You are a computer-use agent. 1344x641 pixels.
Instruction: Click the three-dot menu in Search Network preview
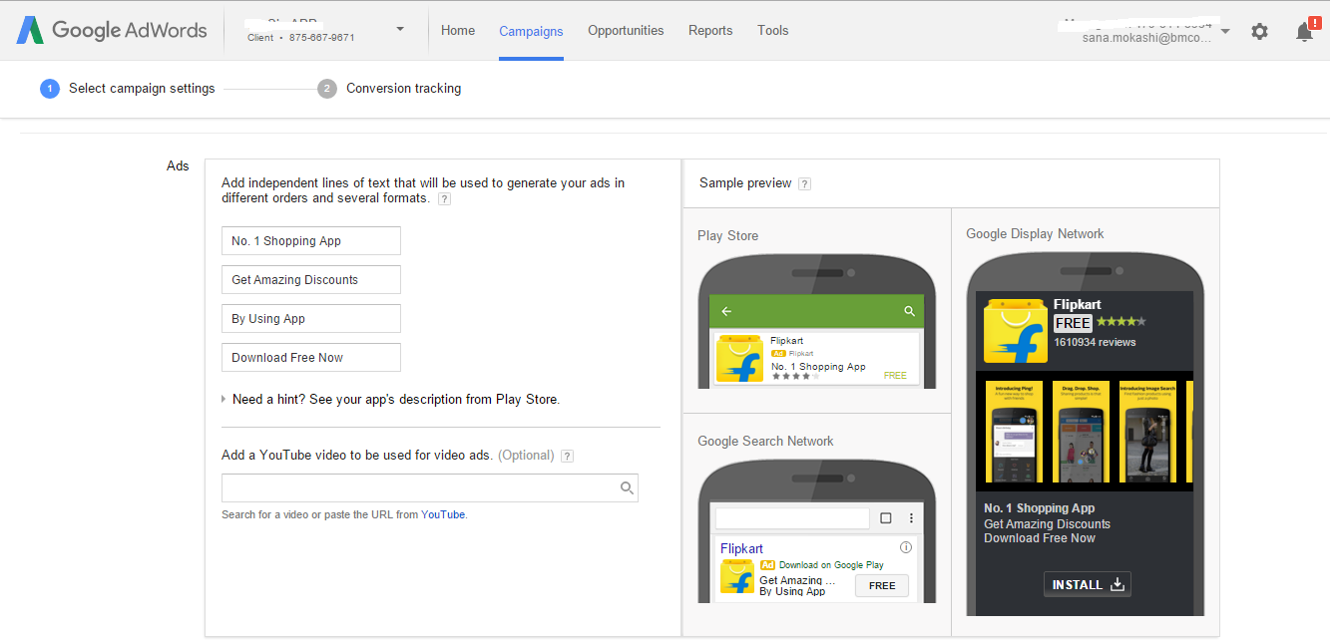[x=911, y=518]
